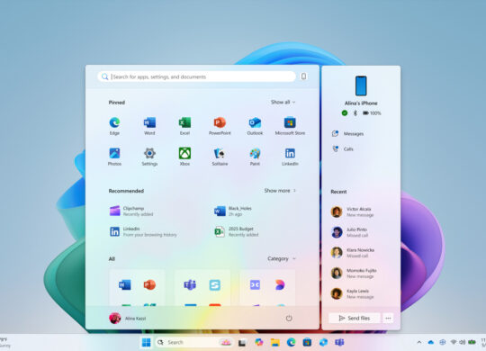Open Messages in phone panel
The height and width of the screenshot is (351, 486).
pos(347,133)
